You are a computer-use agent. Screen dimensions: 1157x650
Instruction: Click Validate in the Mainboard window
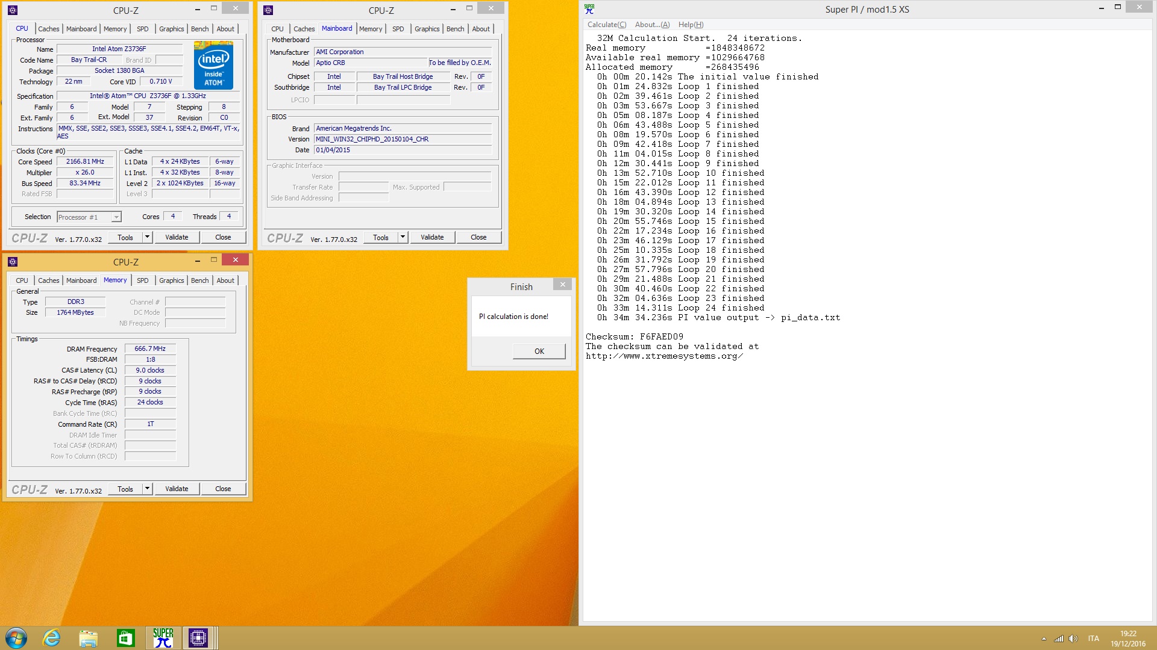click(x=432, y=237)
